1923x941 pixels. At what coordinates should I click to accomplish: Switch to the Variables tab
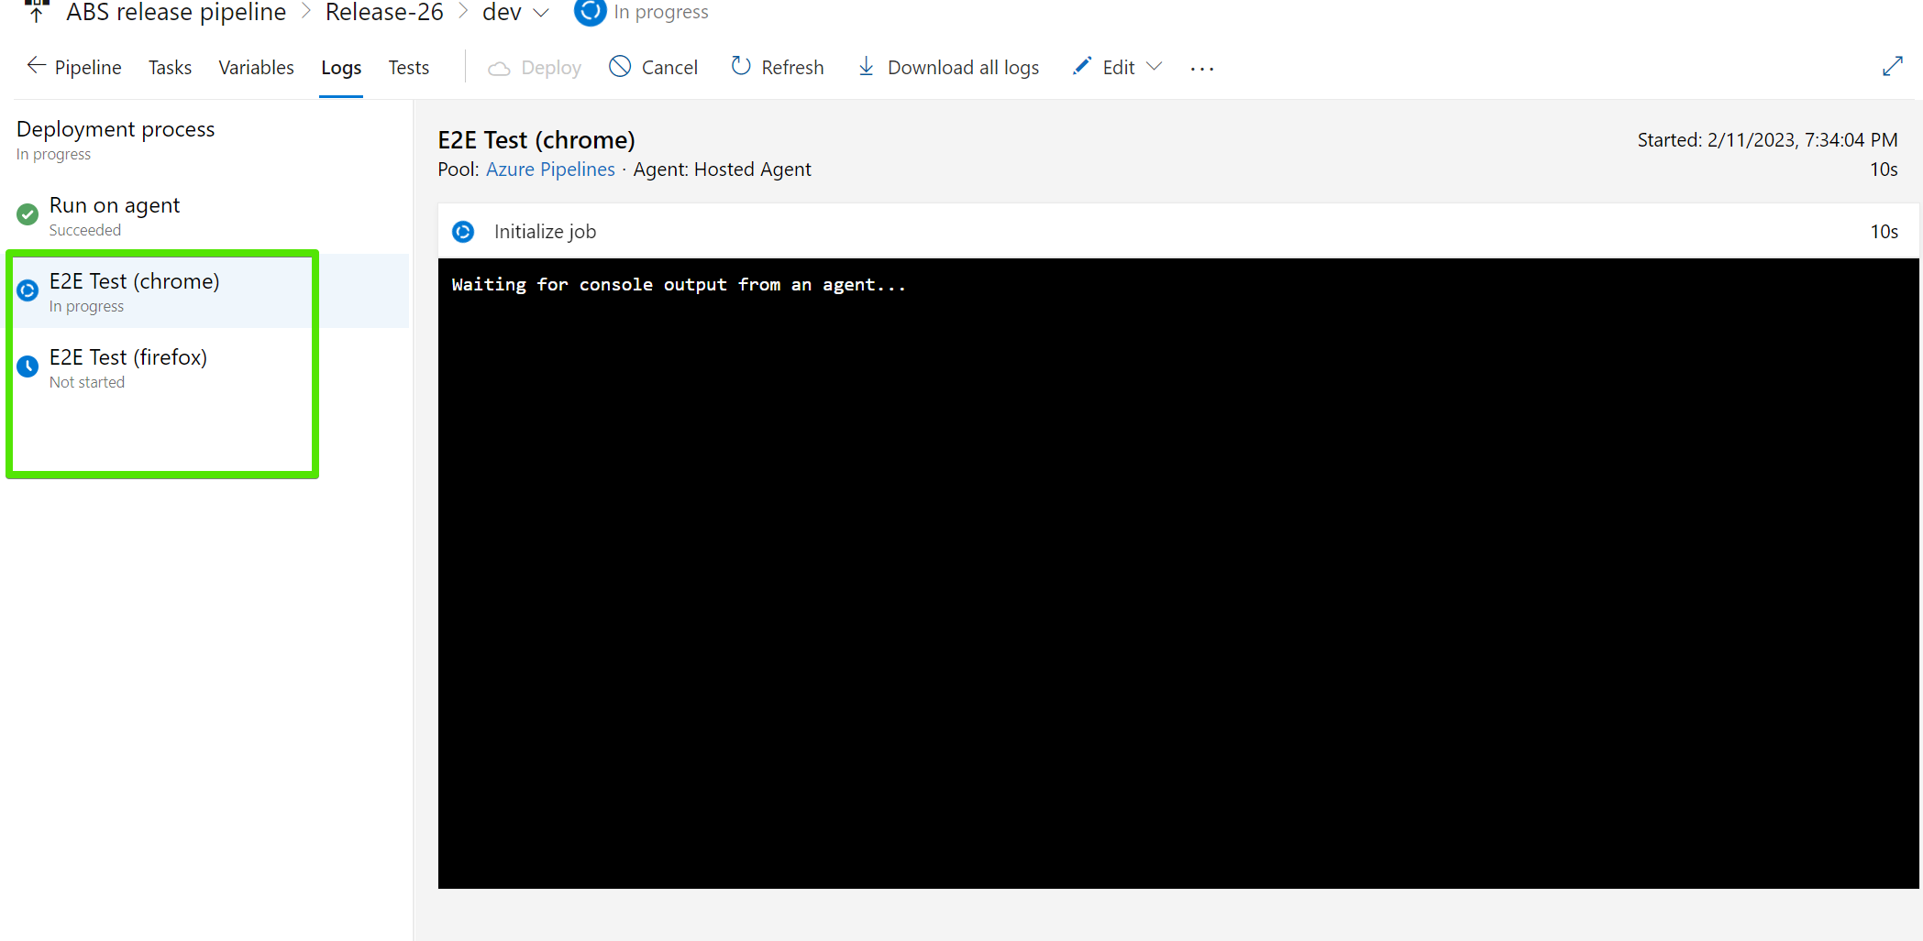click(256, 68)
